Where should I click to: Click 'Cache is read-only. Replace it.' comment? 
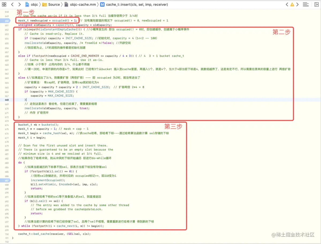click(x=54, y=34)
